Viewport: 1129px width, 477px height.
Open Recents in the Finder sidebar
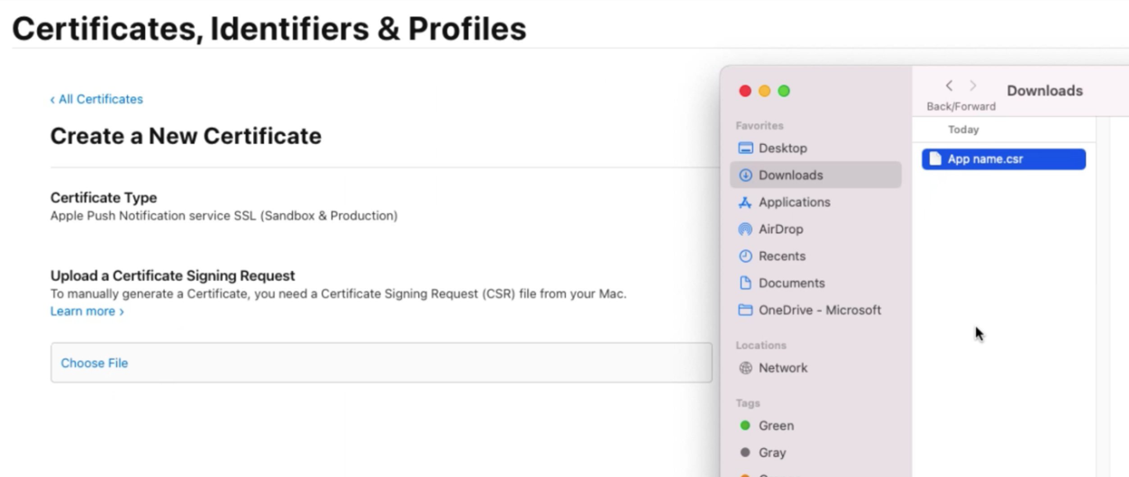tap(782, 256)
